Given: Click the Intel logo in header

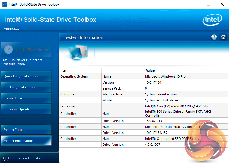Looking at the screenshot, I should coord(212,20).
